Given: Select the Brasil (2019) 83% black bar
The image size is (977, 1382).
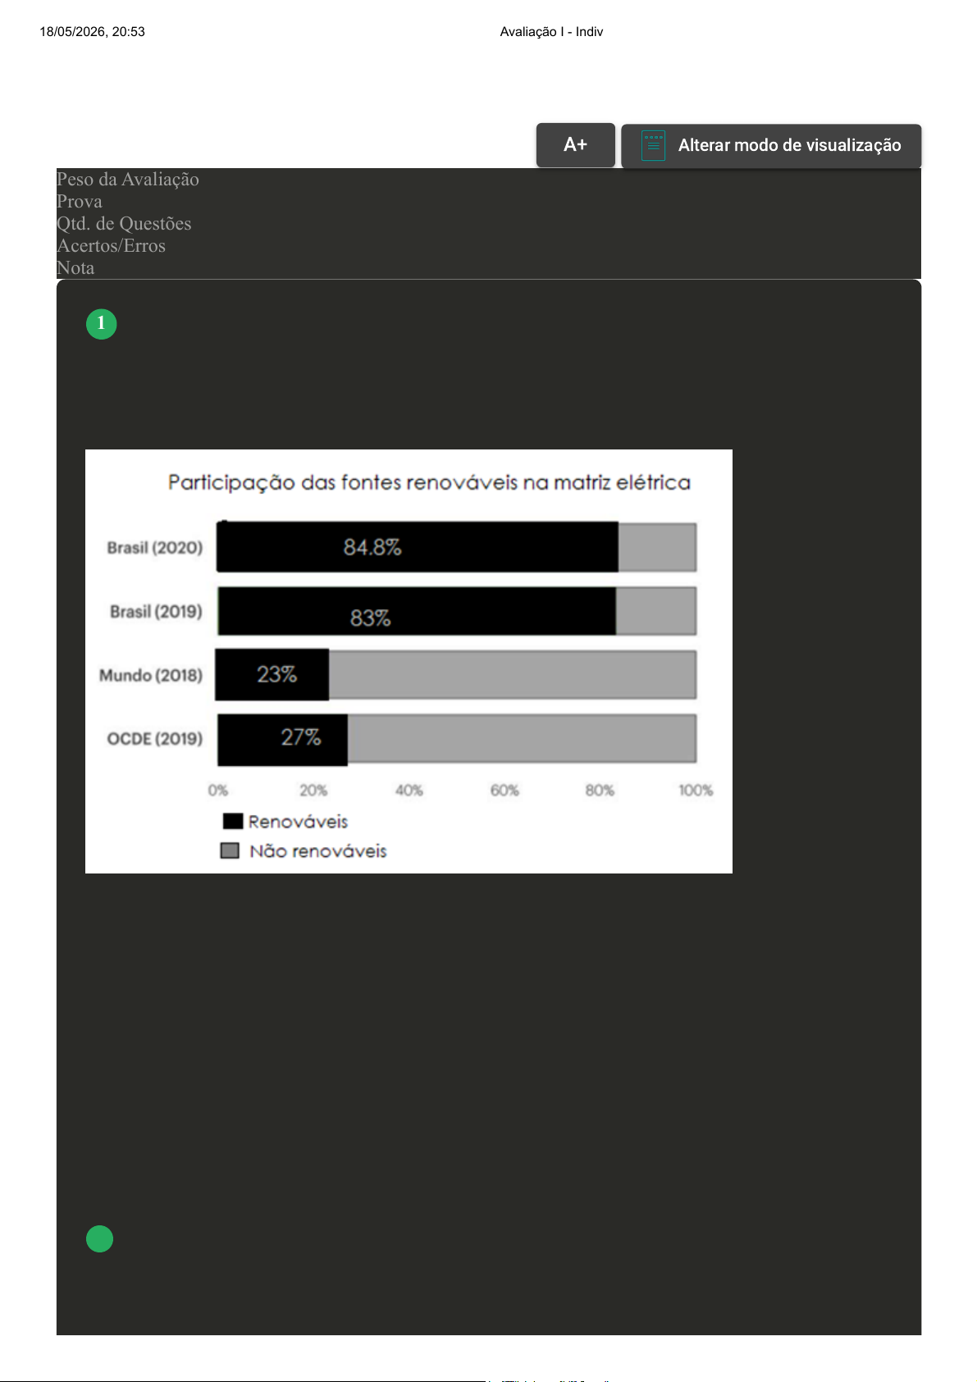Looking at the screenshot, I should click(417, 611).
